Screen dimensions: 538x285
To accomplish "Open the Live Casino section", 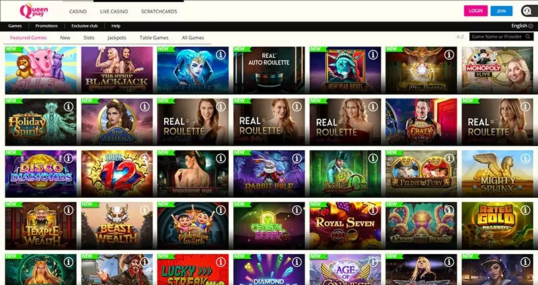I will coord(114,11).
